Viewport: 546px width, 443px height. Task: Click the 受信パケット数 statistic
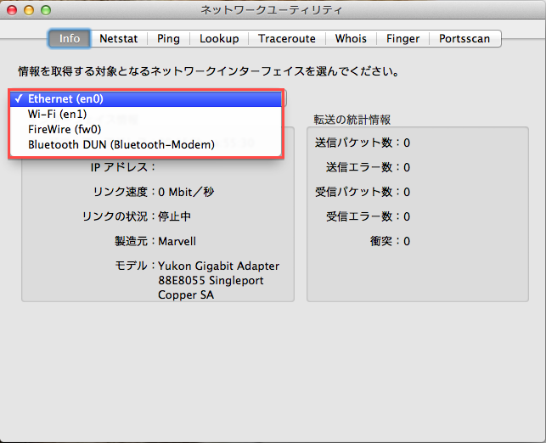[x=363, y=192]
